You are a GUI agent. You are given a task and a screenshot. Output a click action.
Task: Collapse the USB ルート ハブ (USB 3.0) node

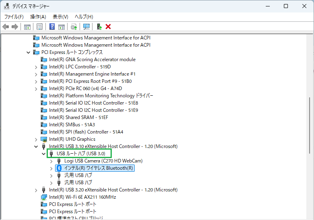(x=44, y=154)
